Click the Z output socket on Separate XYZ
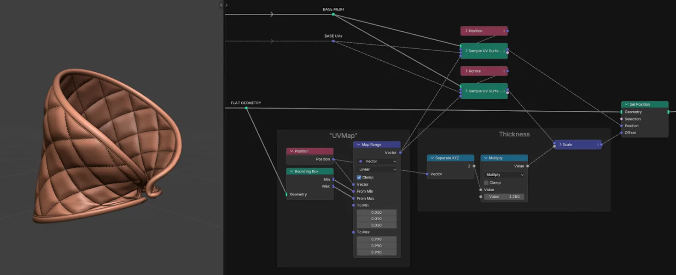The width and height of the screenshot is (676, 275). coord(474,166)
